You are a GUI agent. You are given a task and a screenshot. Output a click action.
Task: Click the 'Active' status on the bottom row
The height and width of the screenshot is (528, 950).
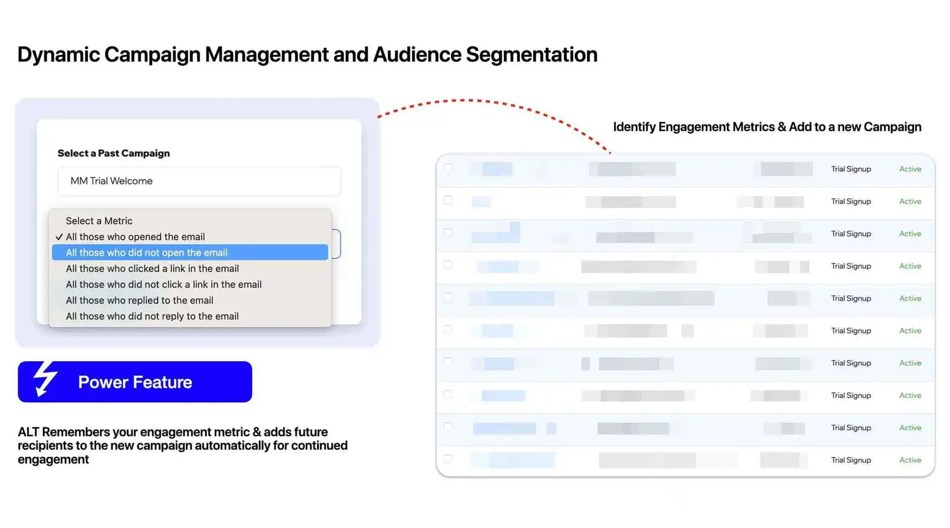910,460
